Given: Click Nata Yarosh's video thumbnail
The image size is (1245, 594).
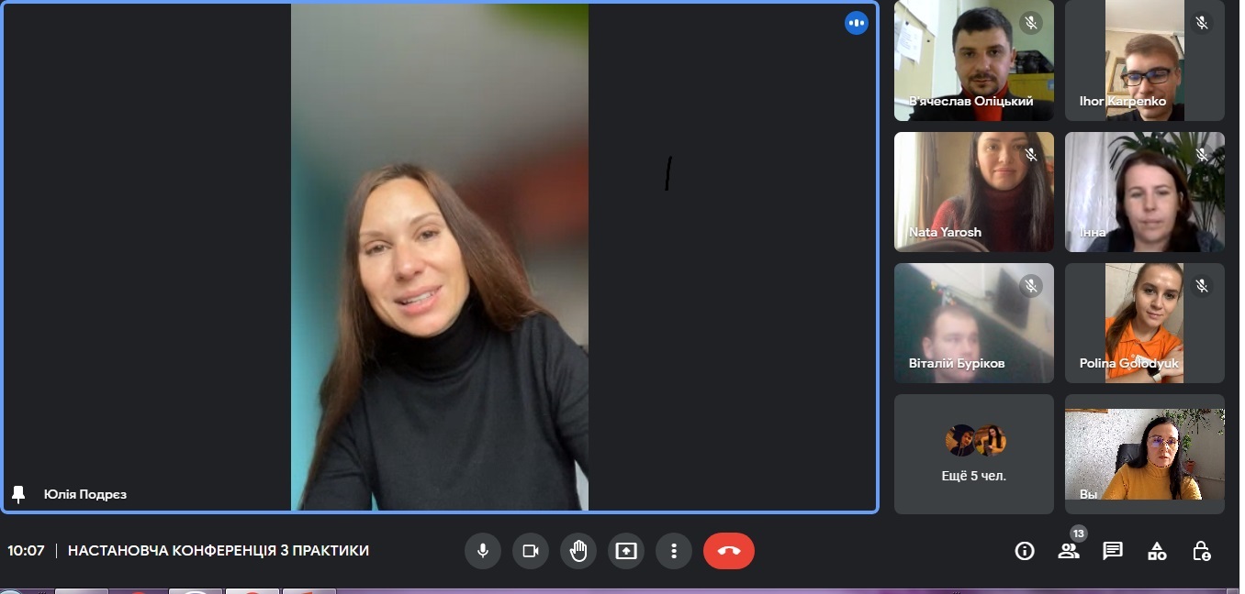Looking at the screenshot, I should (973, 192).
